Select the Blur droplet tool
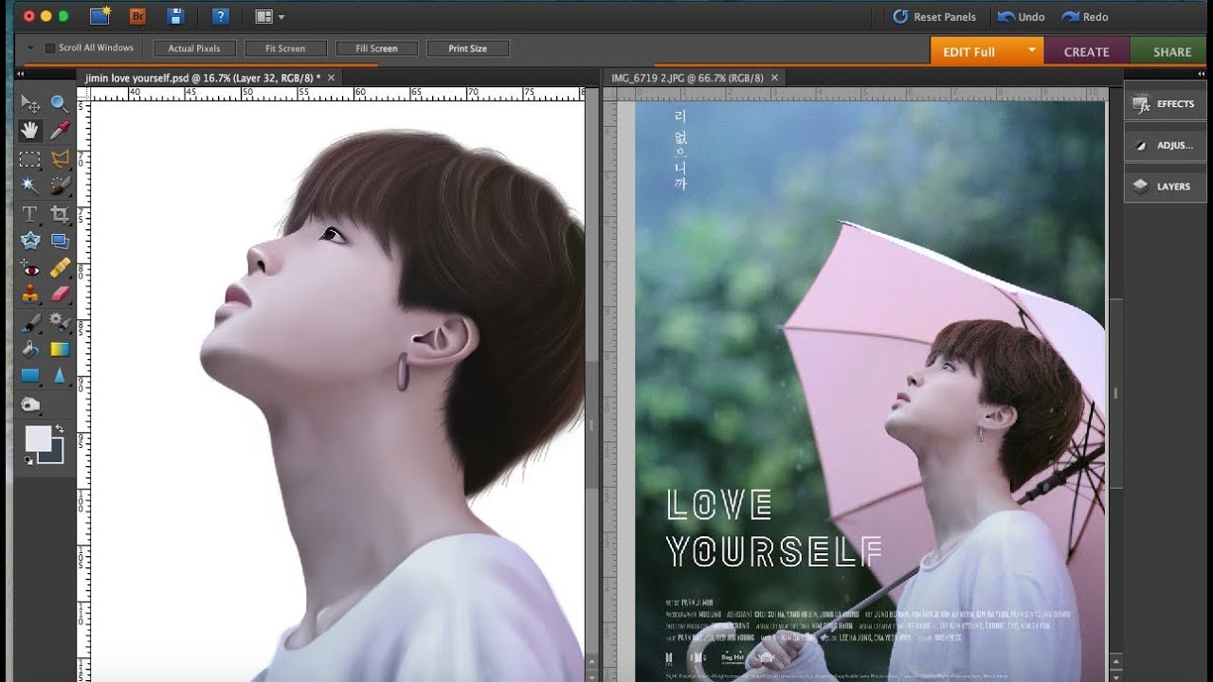1213x682 pixels. [60, 376]
